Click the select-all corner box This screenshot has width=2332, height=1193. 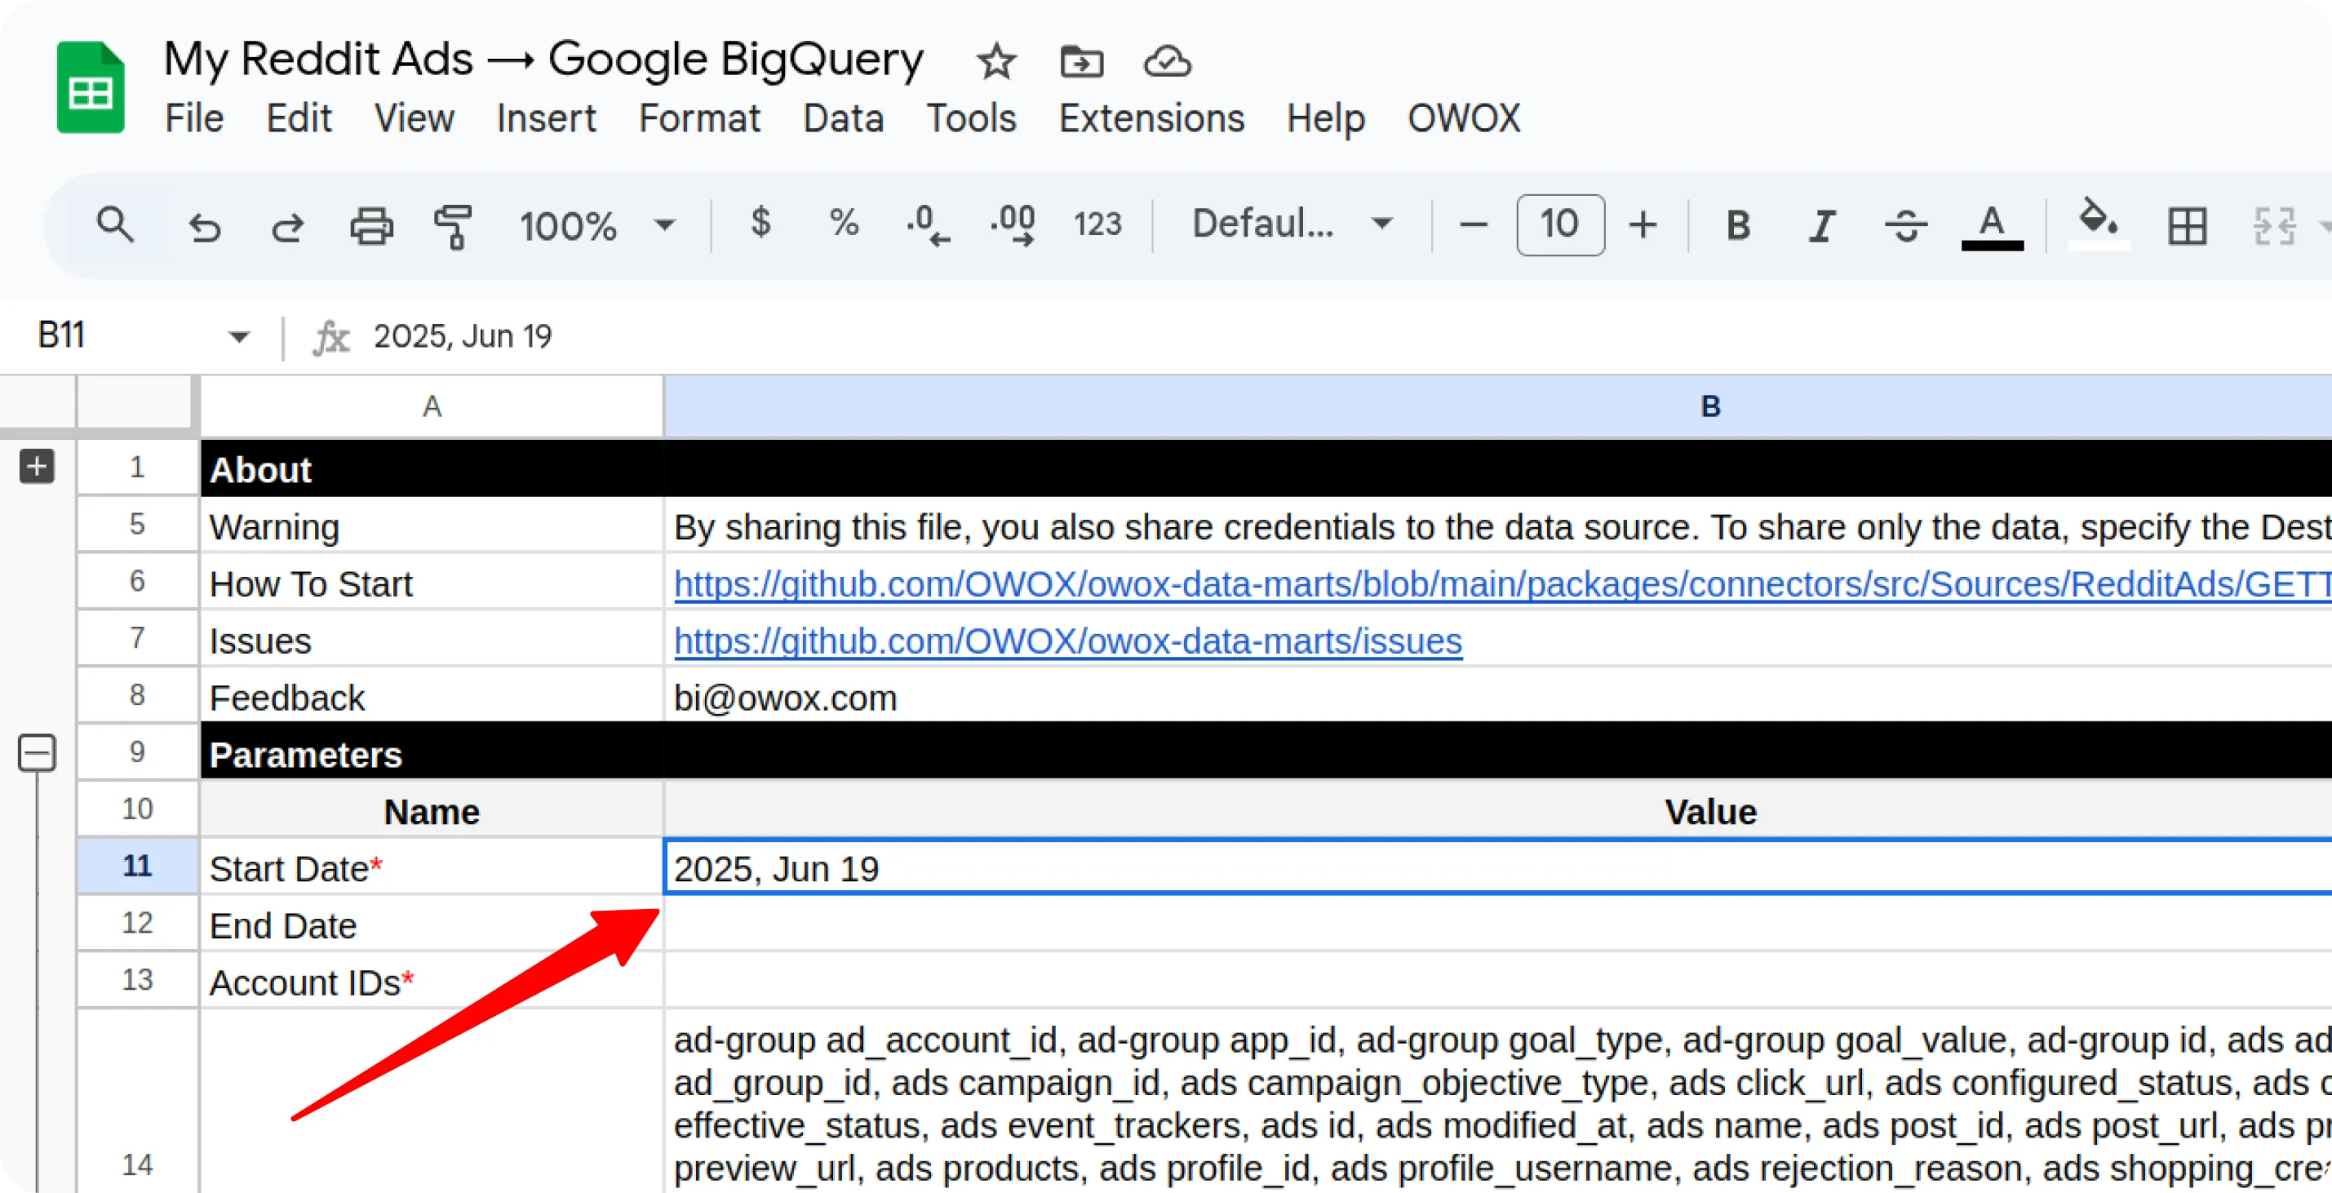135,402
